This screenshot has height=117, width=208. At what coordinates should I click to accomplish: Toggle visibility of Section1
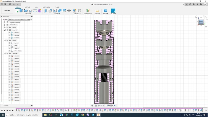click(x=9, y=32)
